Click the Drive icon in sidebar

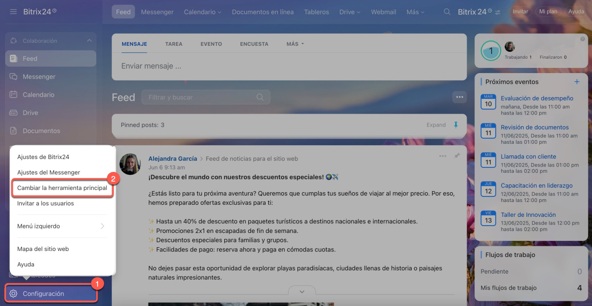pyautogui.click(x=14, y=113)
